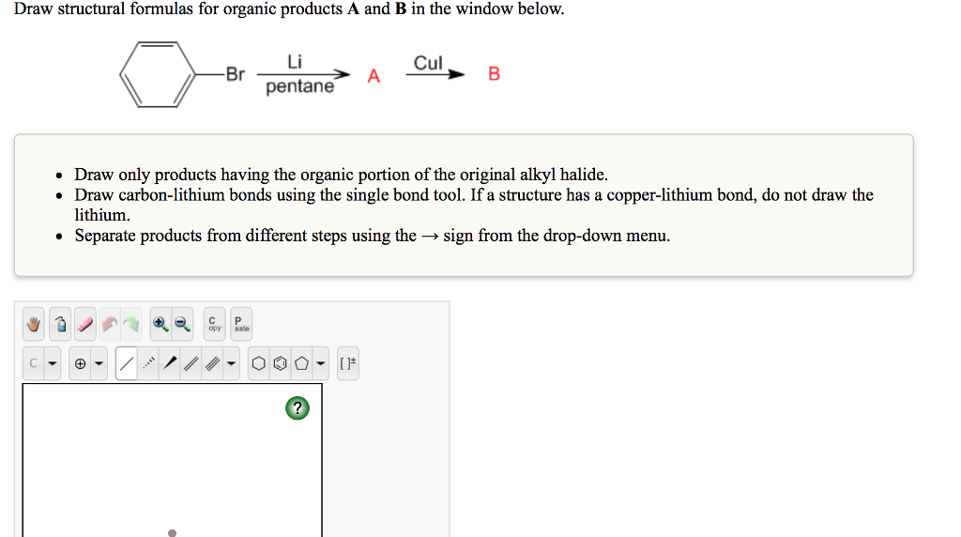Viewport: 961px width, 537px height.
Task: Click the red product A label
Action: click(x=374, y=76)
